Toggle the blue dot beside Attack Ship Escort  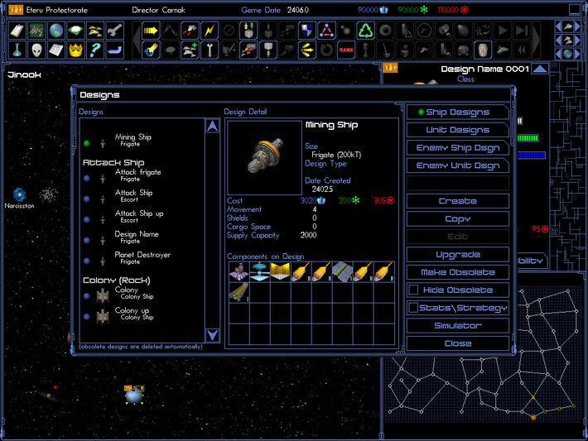point(87,199)
